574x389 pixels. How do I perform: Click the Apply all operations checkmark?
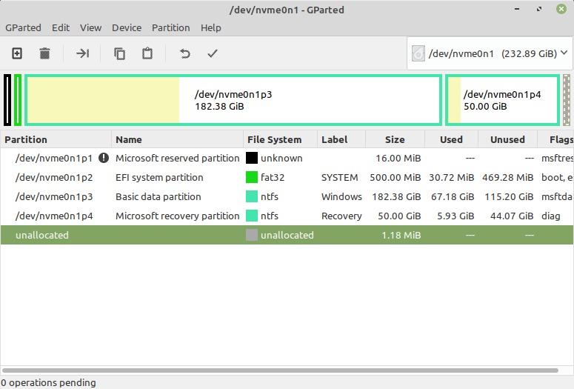tap(213, 53)
